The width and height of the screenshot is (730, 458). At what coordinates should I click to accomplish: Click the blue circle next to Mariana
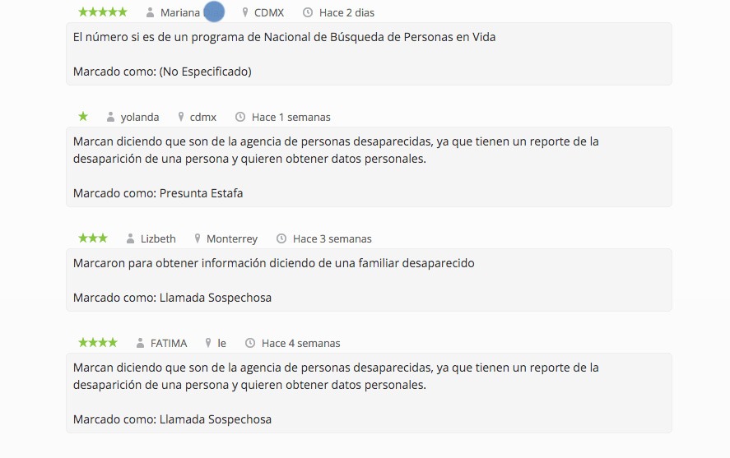[x=214, y=12]
